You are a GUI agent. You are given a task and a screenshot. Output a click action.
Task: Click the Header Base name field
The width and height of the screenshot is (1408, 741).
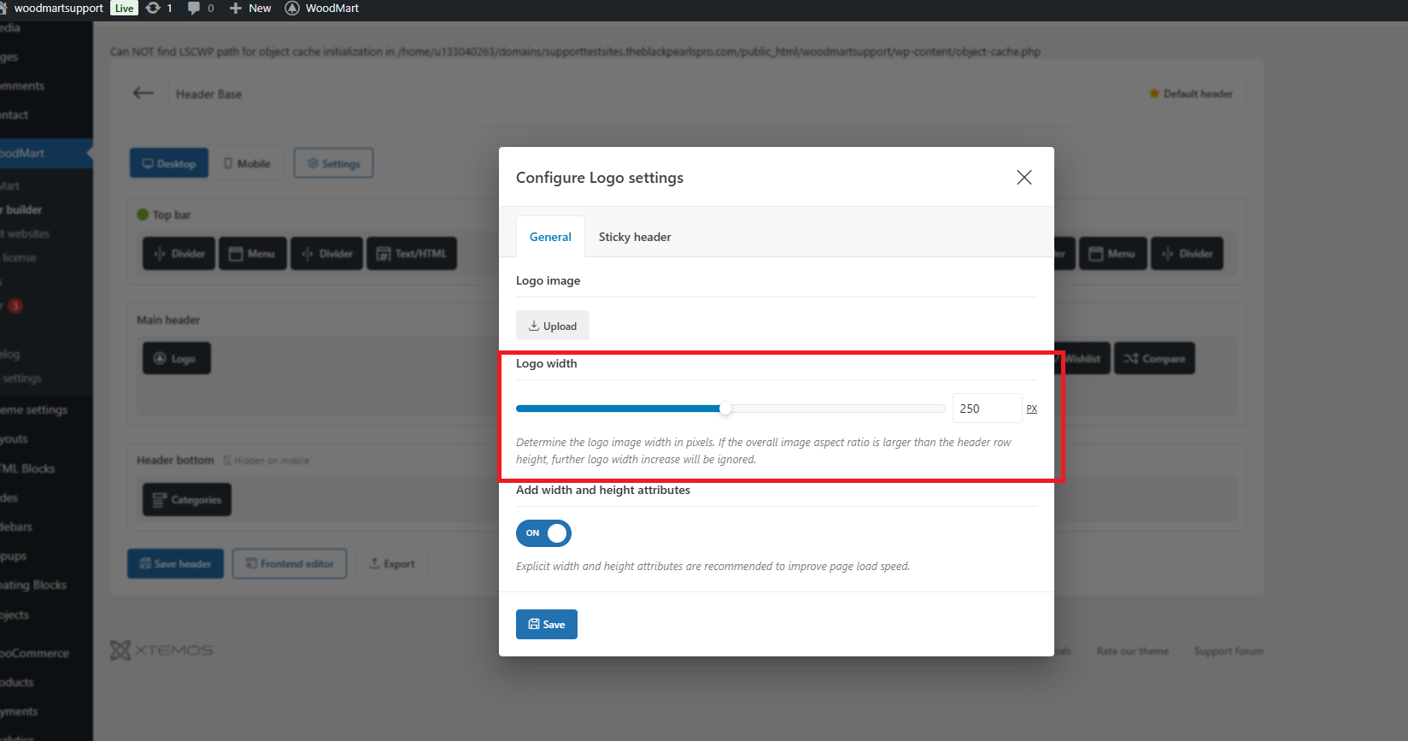[296, 94]
